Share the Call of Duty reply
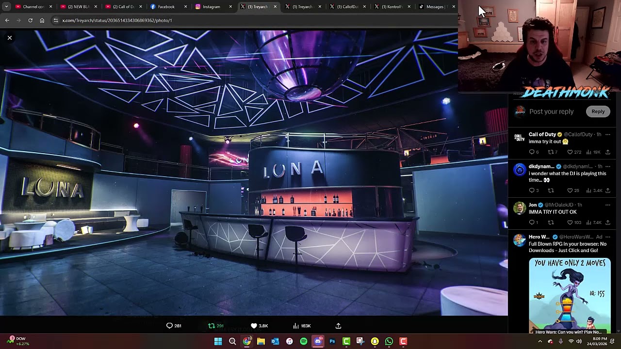The height and width of the screenshot is (349, 621). pyautogui.click(x=607, y=152)
